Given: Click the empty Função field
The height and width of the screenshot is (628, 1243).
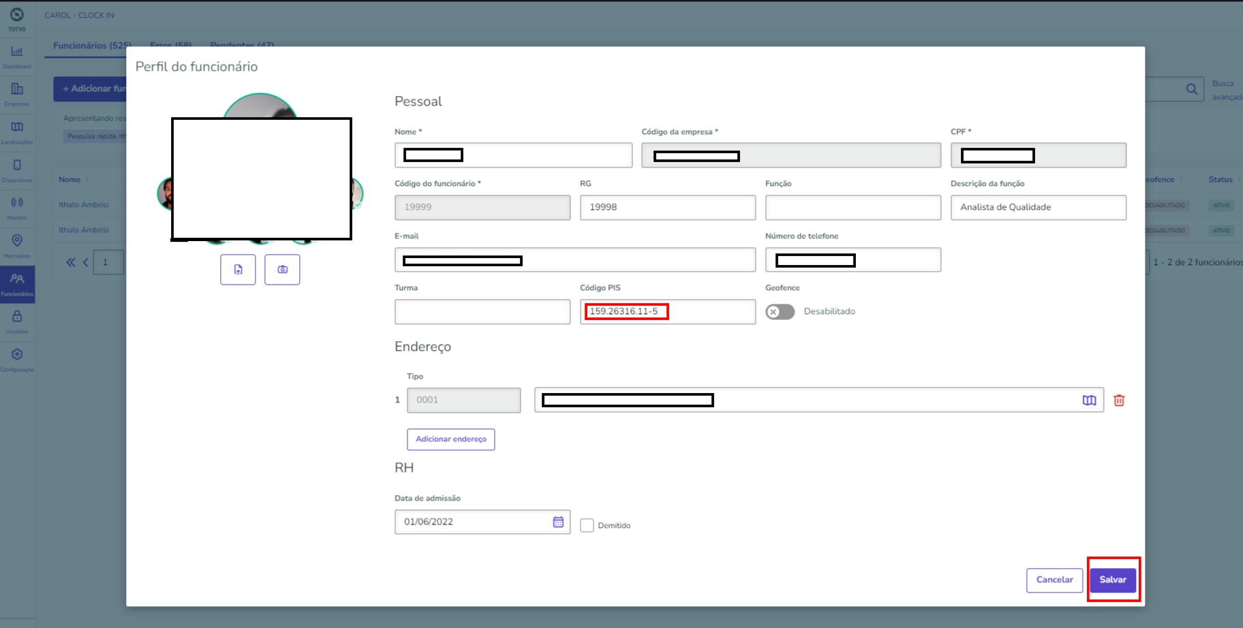Looking at the screenshot, I should coord(853,207).
